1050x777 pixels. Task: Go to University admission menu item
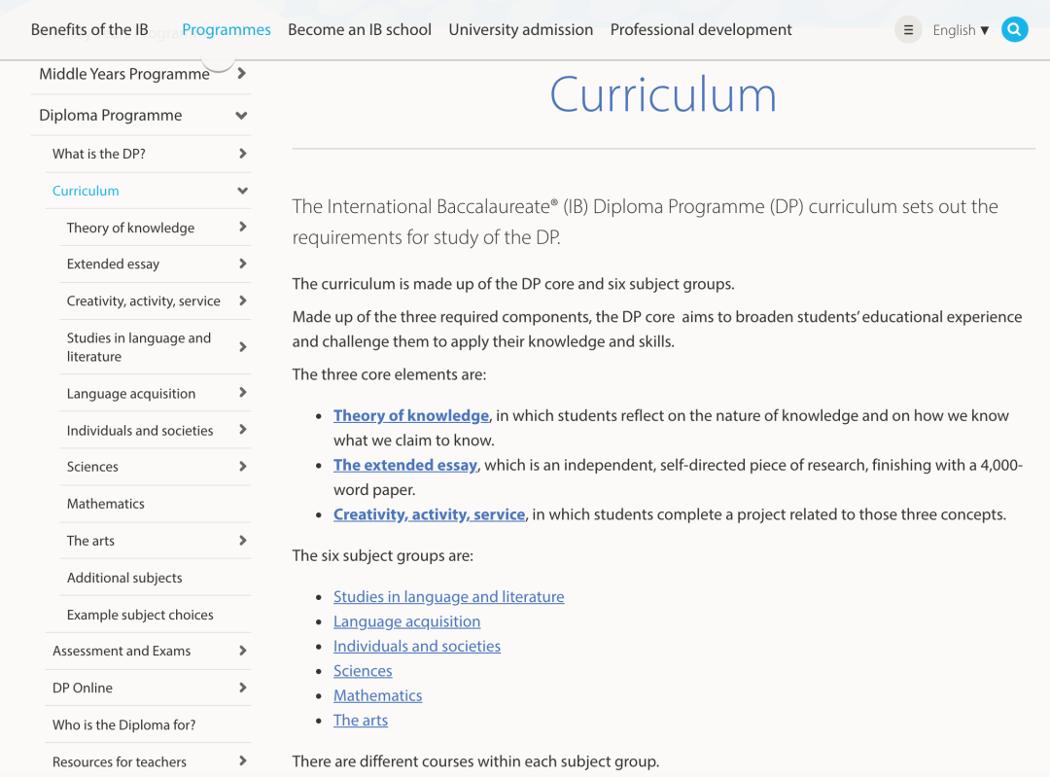click(520, 30)
